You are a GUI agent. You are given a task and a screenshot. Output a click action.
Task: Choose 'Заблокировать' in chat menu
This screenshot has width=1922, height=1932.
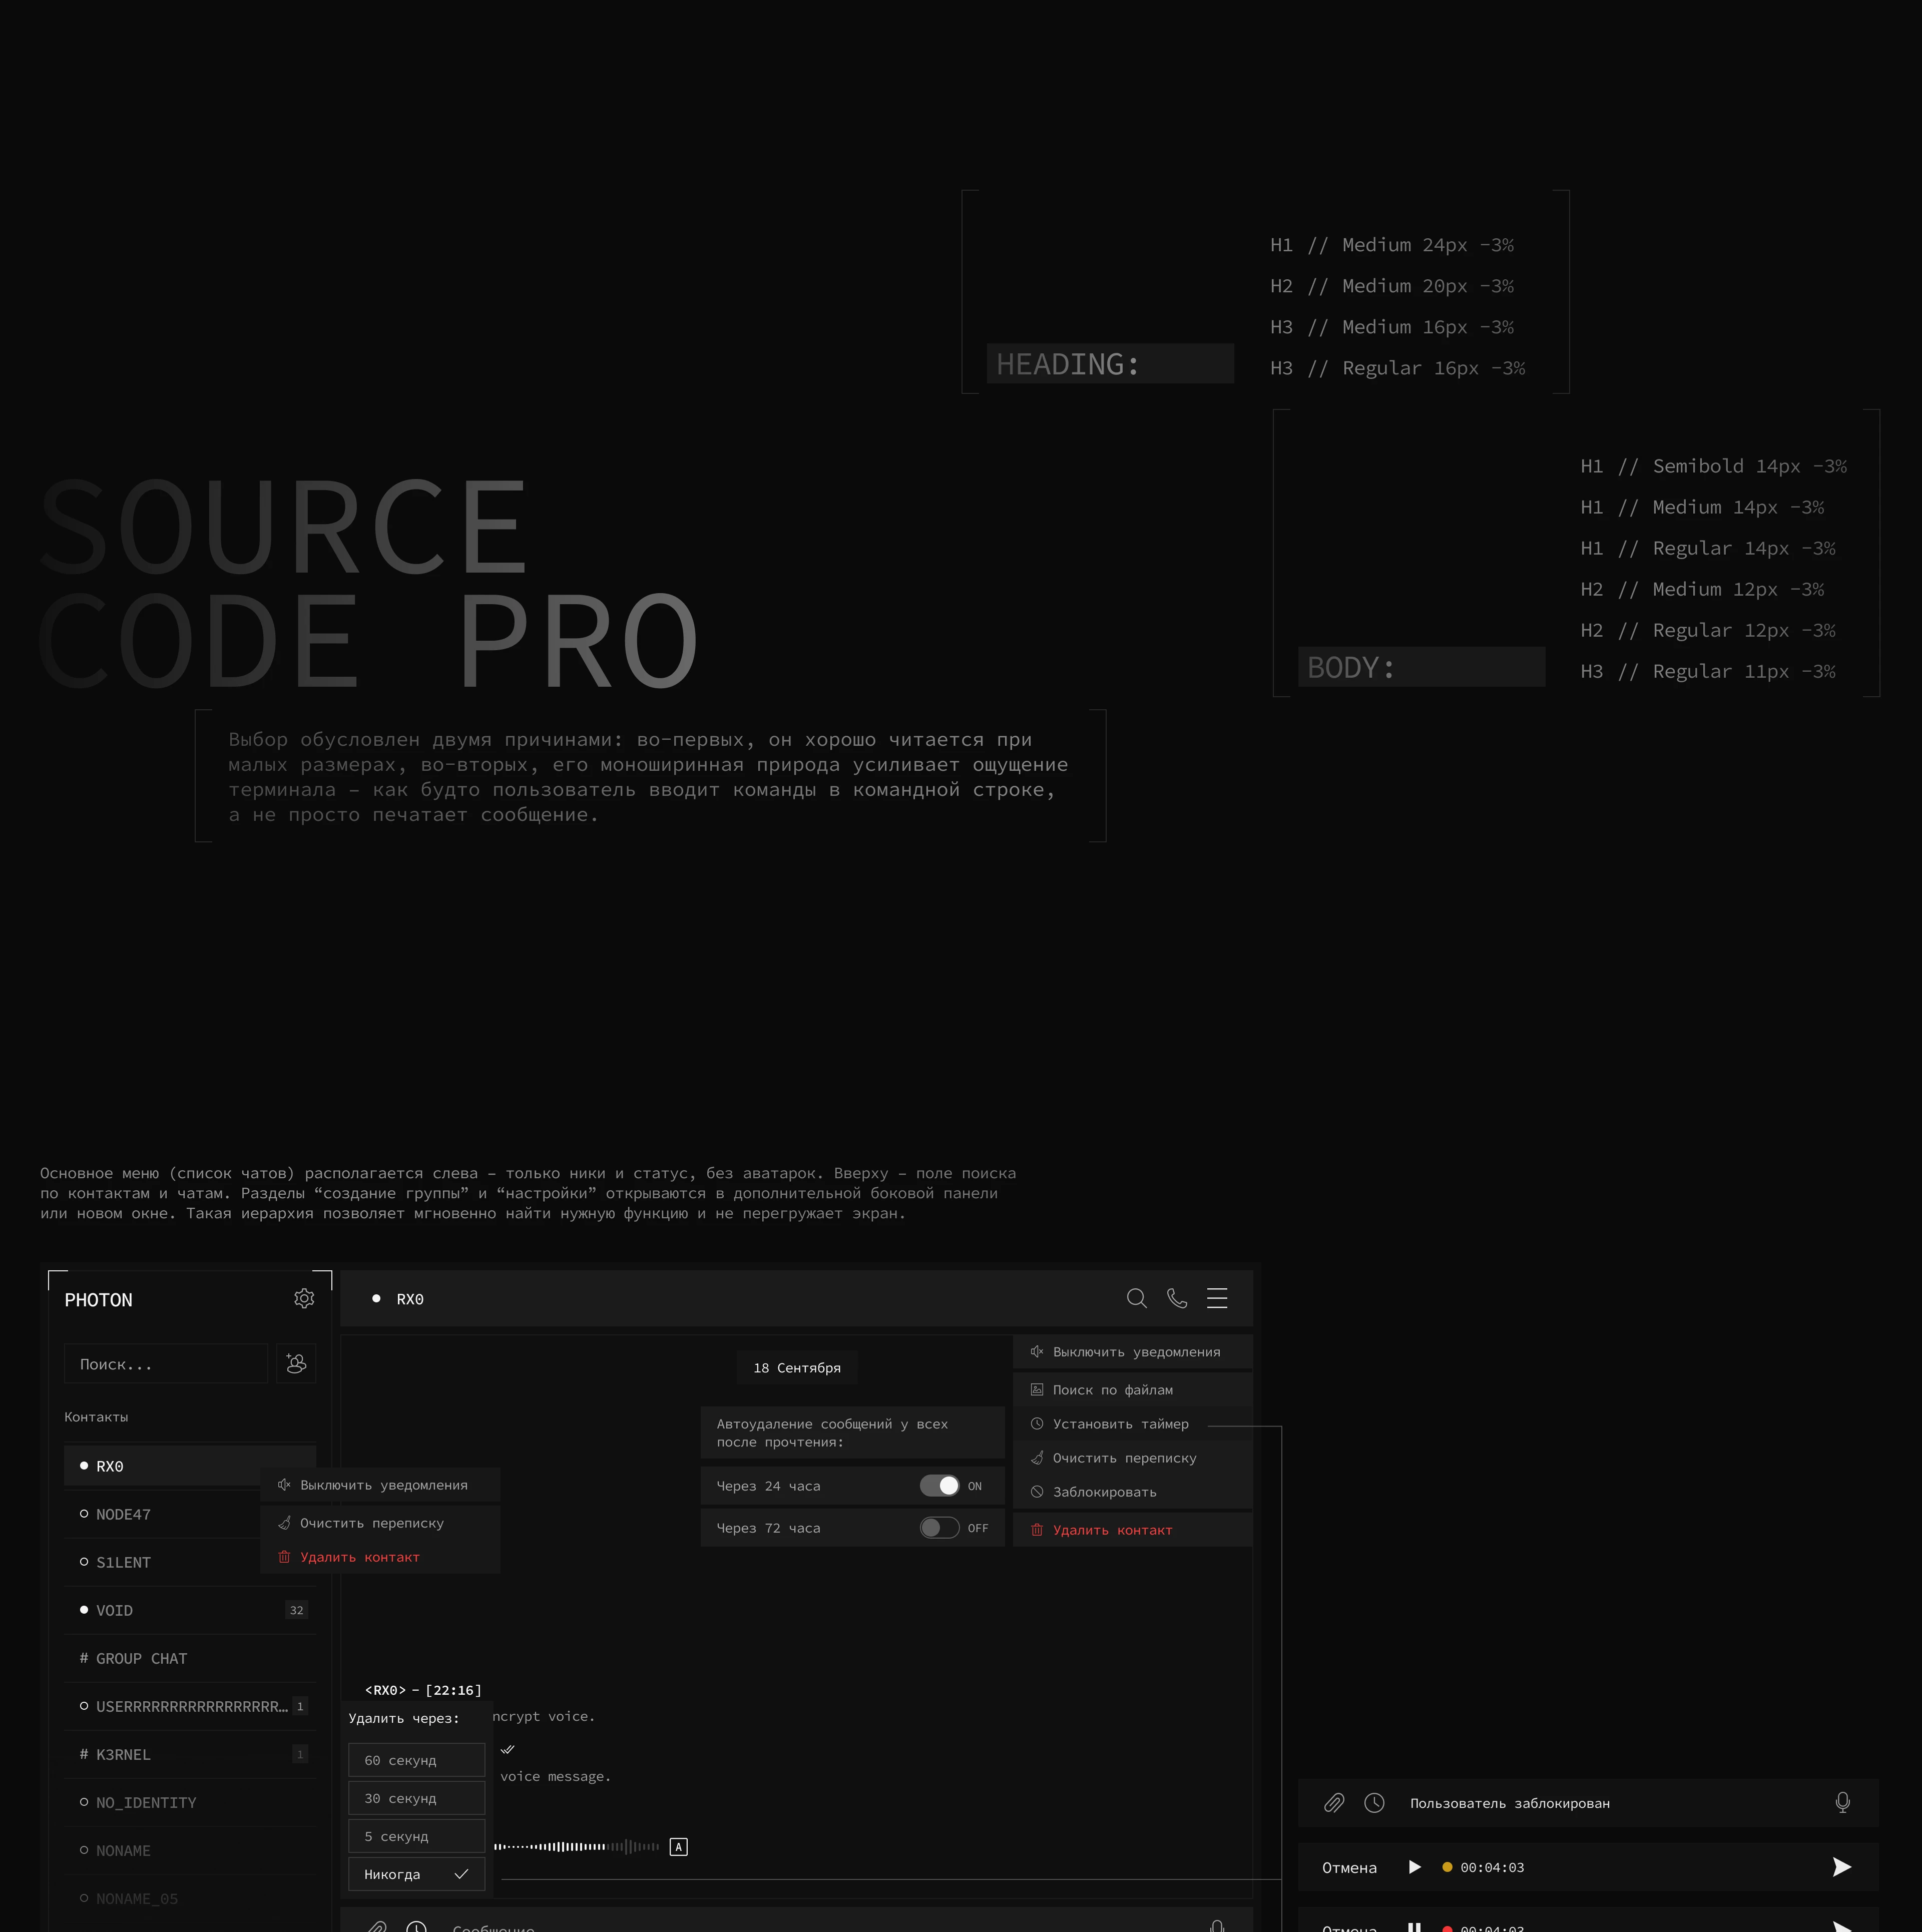[x=1104, y=1492]
